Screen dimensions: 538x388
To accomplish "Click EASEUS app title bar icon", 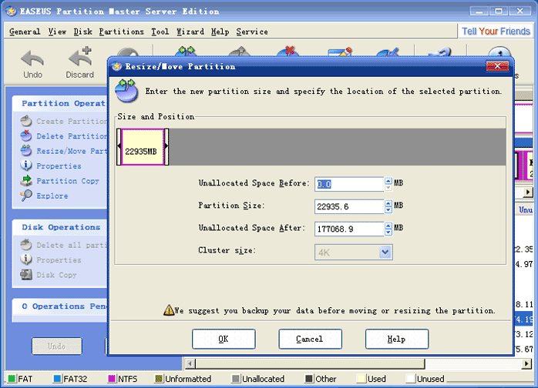I will [11, 12].
